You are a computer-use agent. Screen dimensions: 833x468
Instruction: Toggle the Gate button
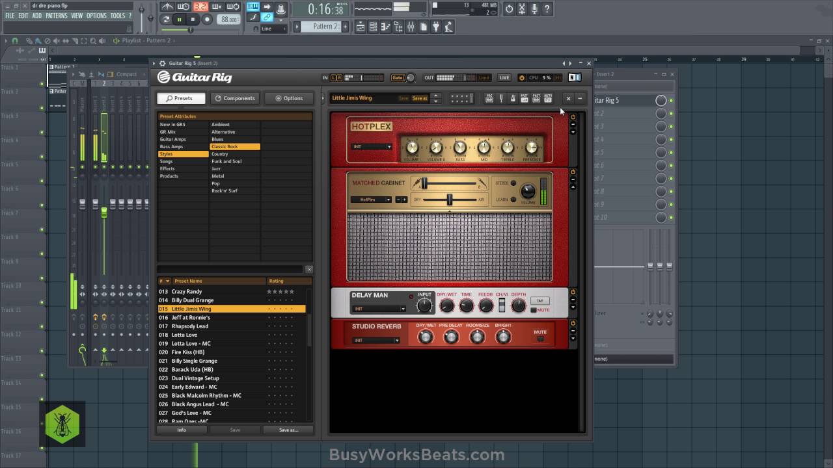click(x=397, y=78)
